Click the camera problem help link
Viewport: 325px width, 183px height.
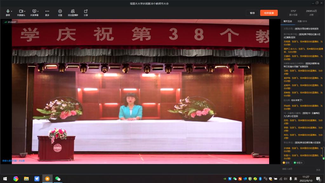click(x=13, y=161)
